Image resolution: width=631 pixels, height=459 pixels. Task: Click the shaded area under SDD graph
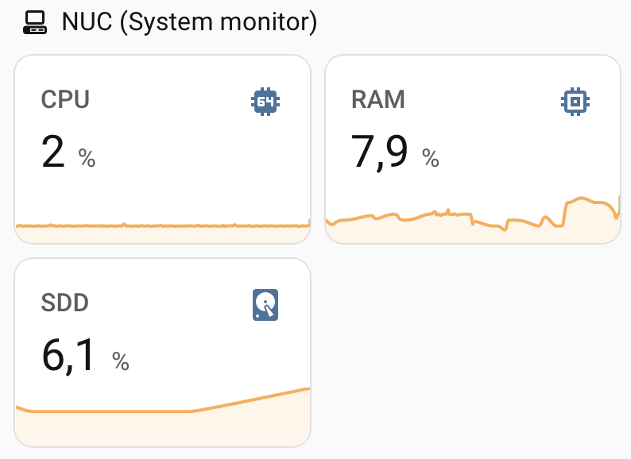click(159, 430)
